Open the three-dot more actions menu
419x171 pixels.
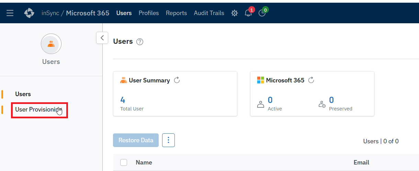click(168, 140)
